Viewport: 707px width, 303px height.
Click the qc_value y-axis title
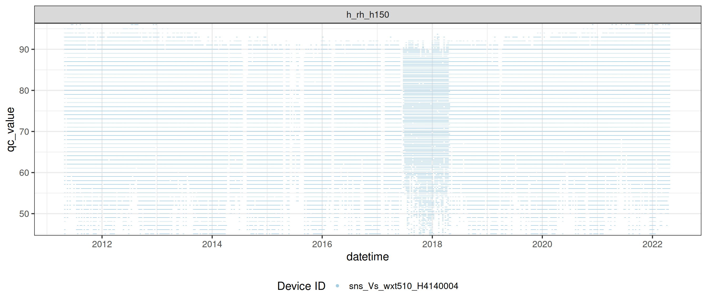(x=11, y=129)
